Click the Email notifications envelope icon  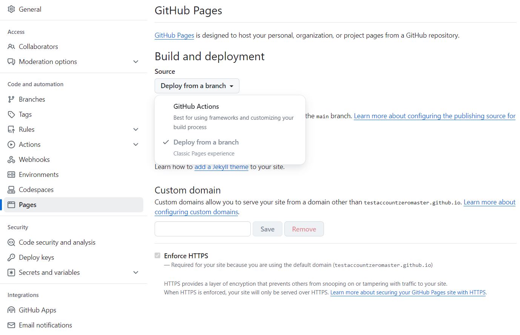click(11, 325)
